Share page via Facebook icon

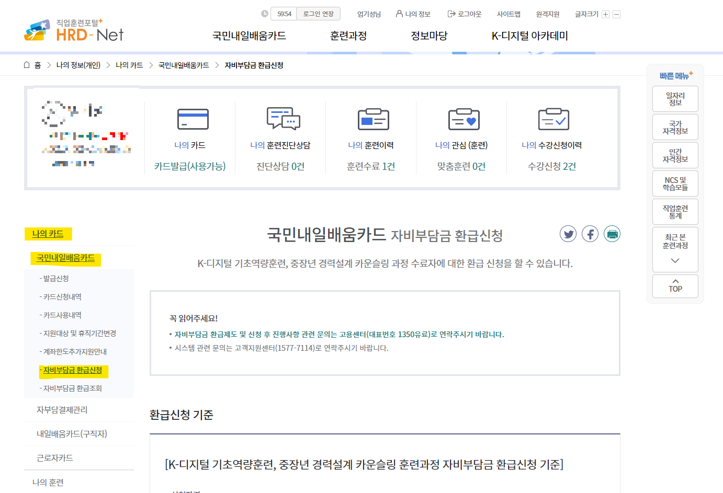(590, 234)
